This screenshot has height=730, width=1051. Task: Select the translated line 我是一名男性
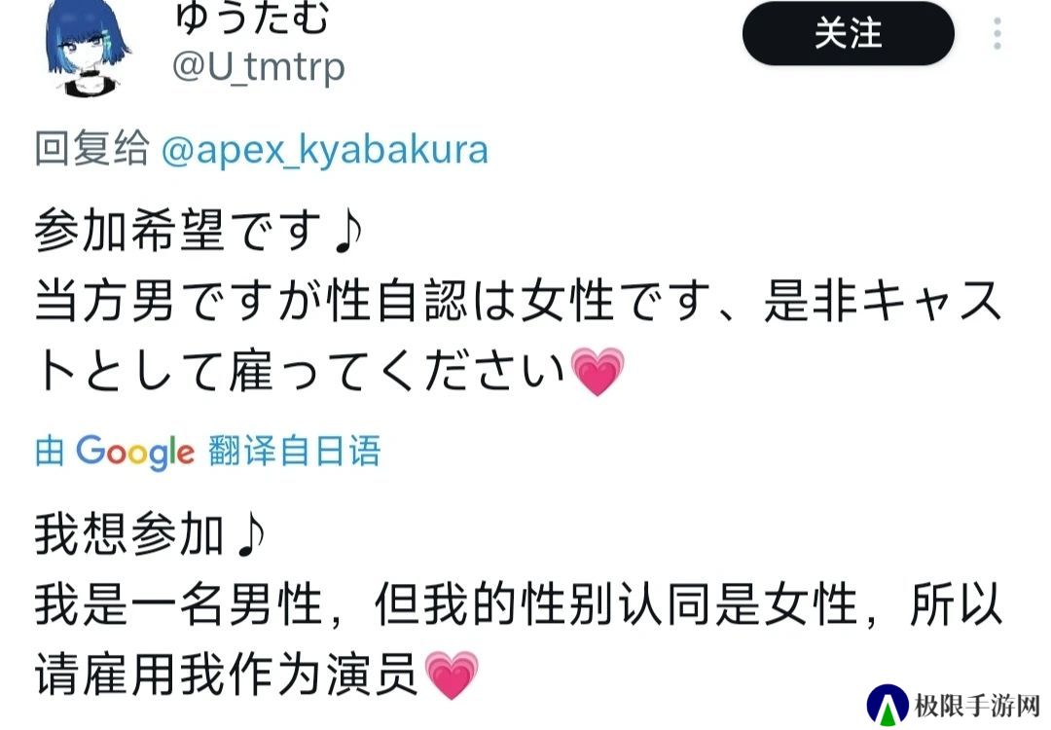518,605
